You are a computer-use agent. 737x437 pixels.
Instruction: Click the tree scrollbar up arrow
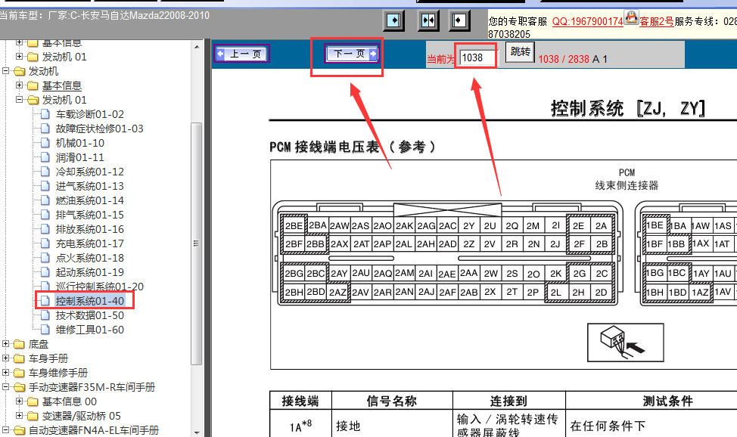(197, 47)
